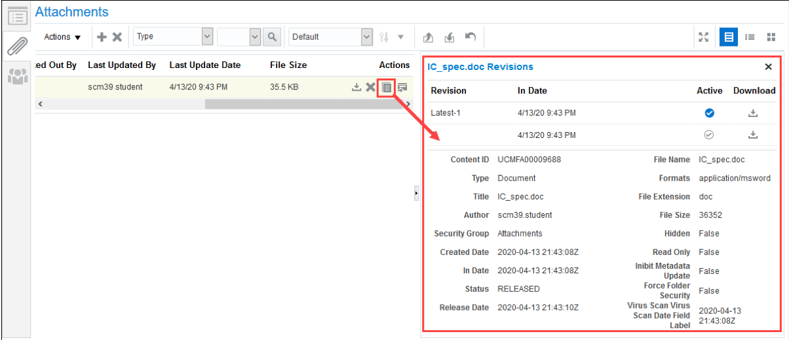Switch to the grid view icon

coord(771,37)
